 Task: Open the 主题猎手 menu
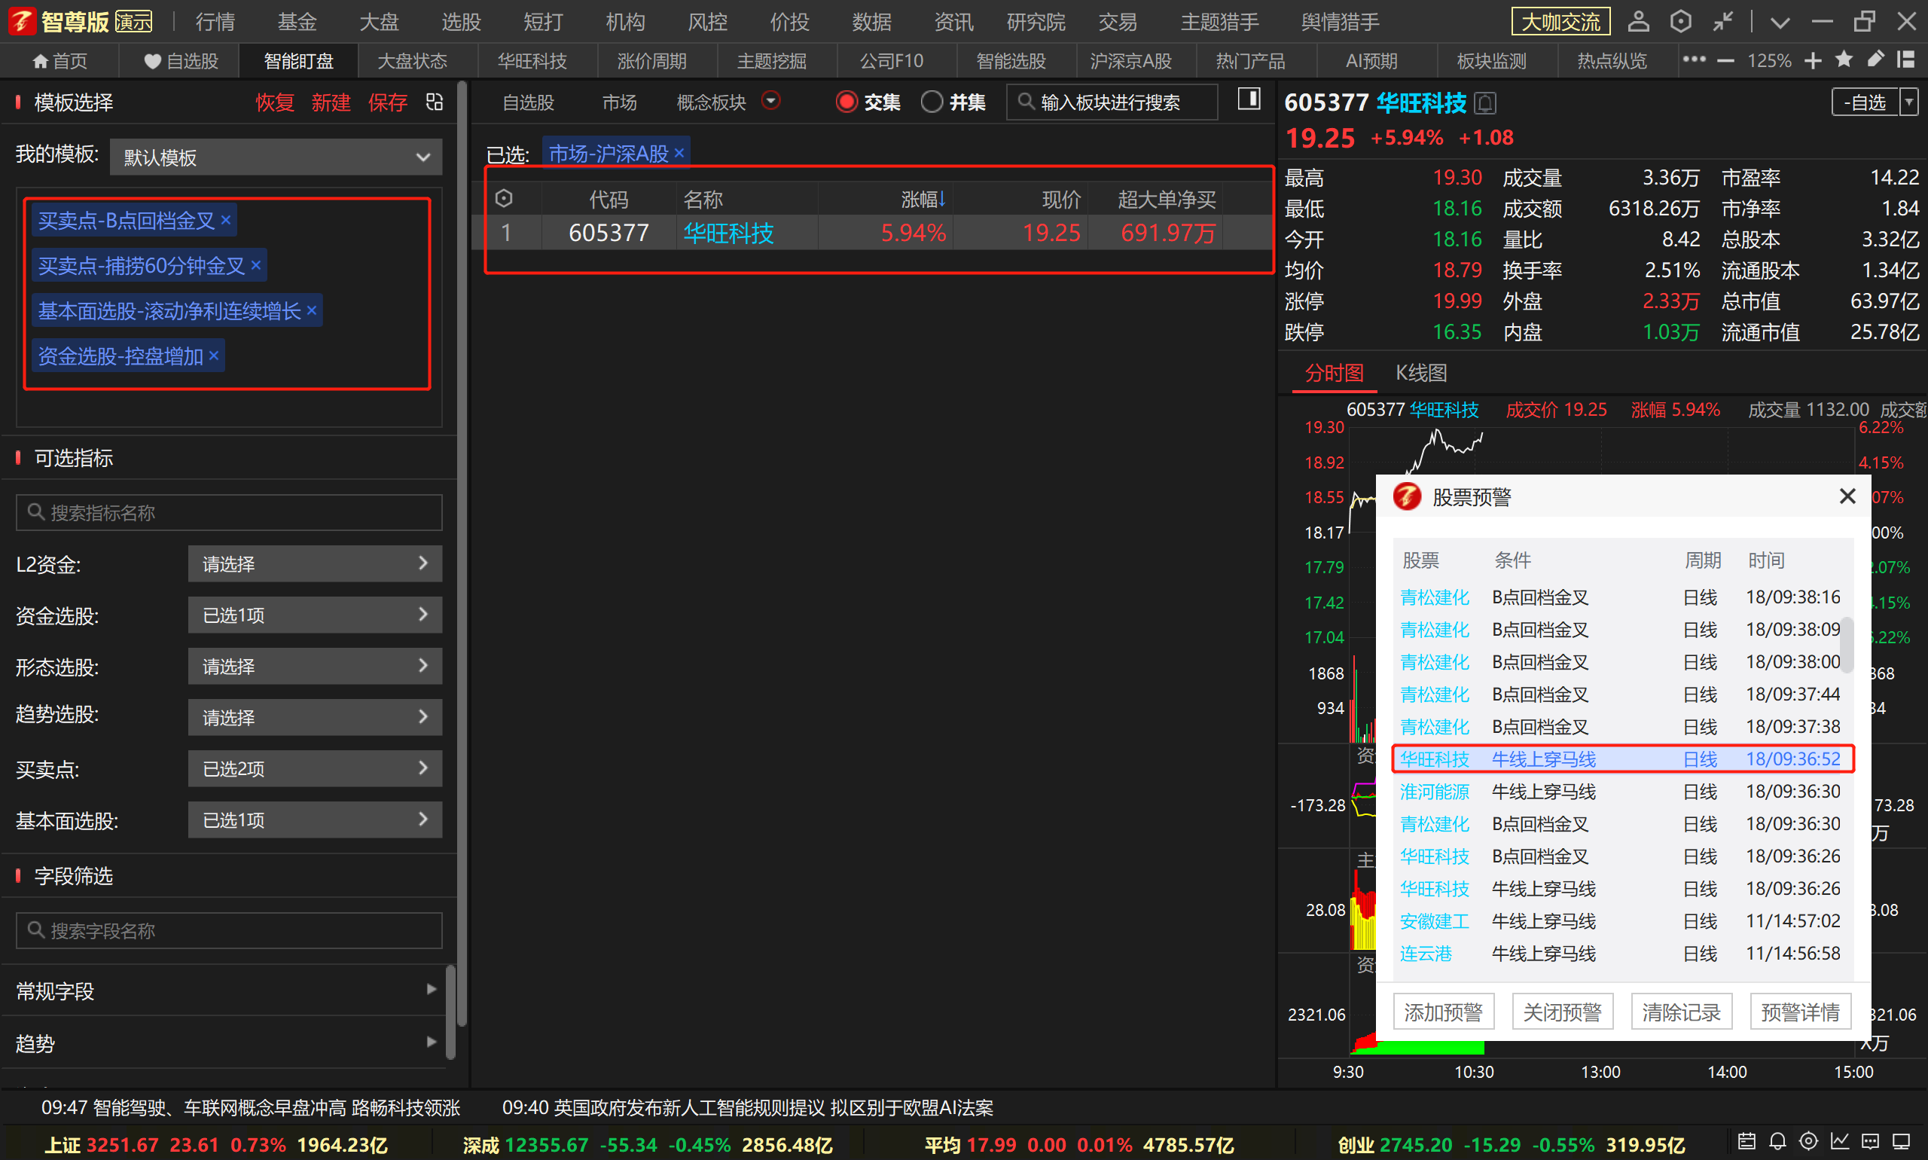coord(1219,22)
